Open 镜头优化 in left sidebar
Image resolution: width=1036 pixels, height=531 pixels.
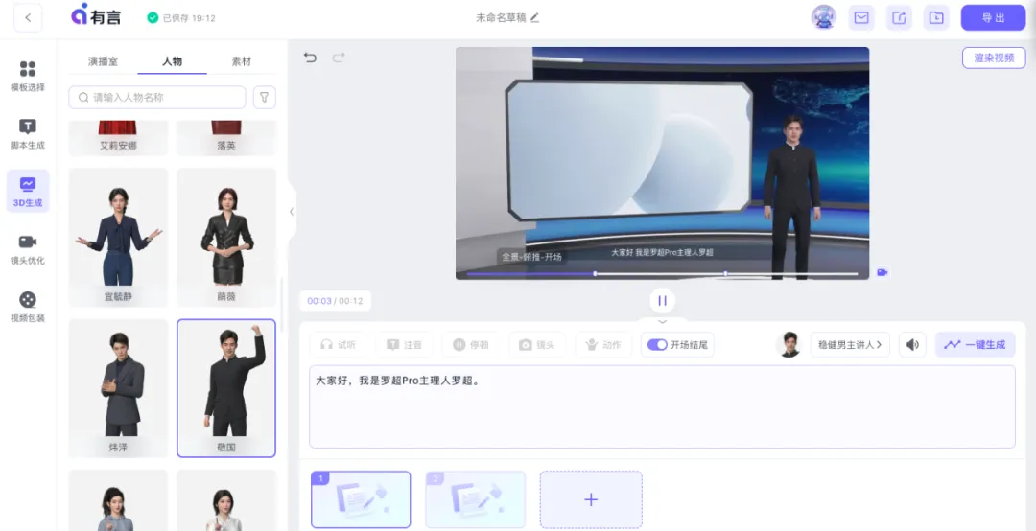click(x=28, y=248)
